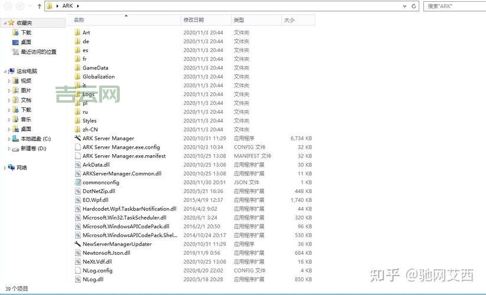
Task: Refresh the ARK folder view
Action: click(x=413, y=6)
